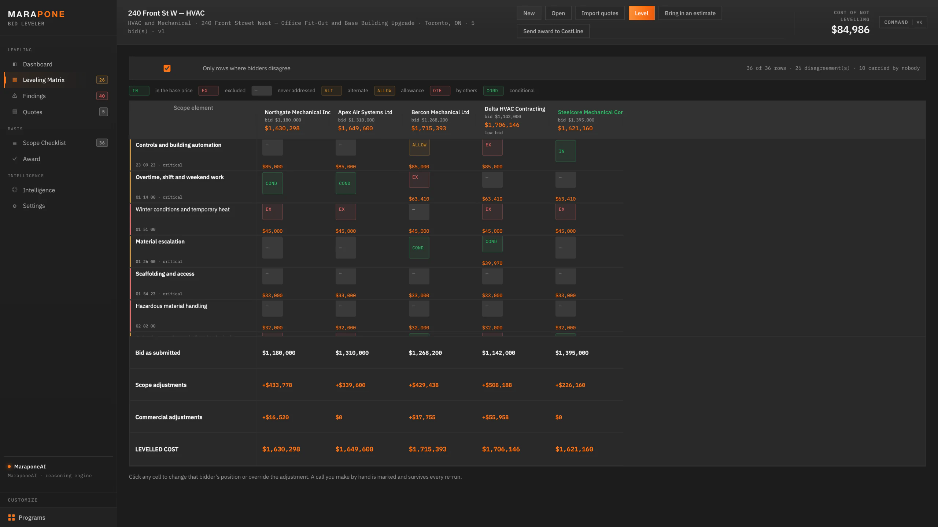Click Northgate's COND cell for Overtime work
Image resolution: width=938 pixels, height=527 pixels.
click(x=272, y=183)
